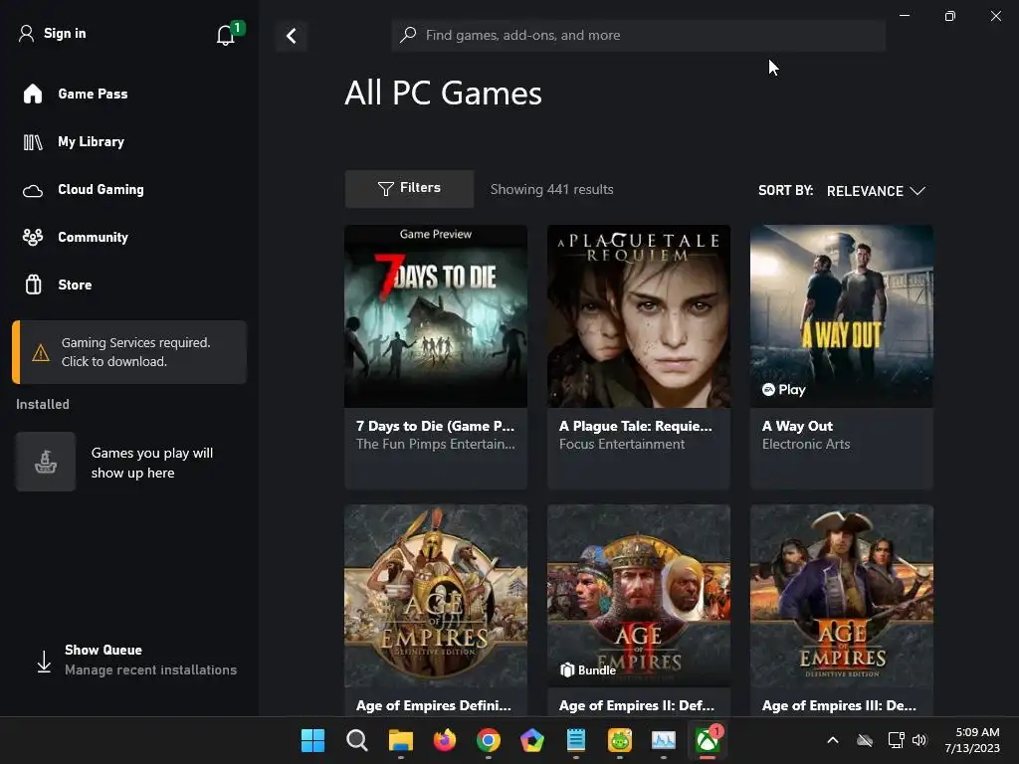This screenshot has width=1019, height=764.
Task: Open taskbar Search
Action: pyautogui.click(x=357, y=740)
